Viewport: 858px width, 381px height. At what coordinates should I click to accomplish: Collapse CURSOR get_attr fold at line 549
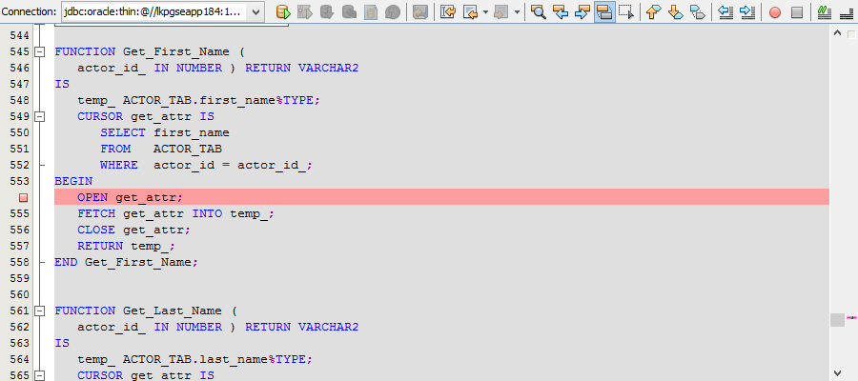click(39, 116)
